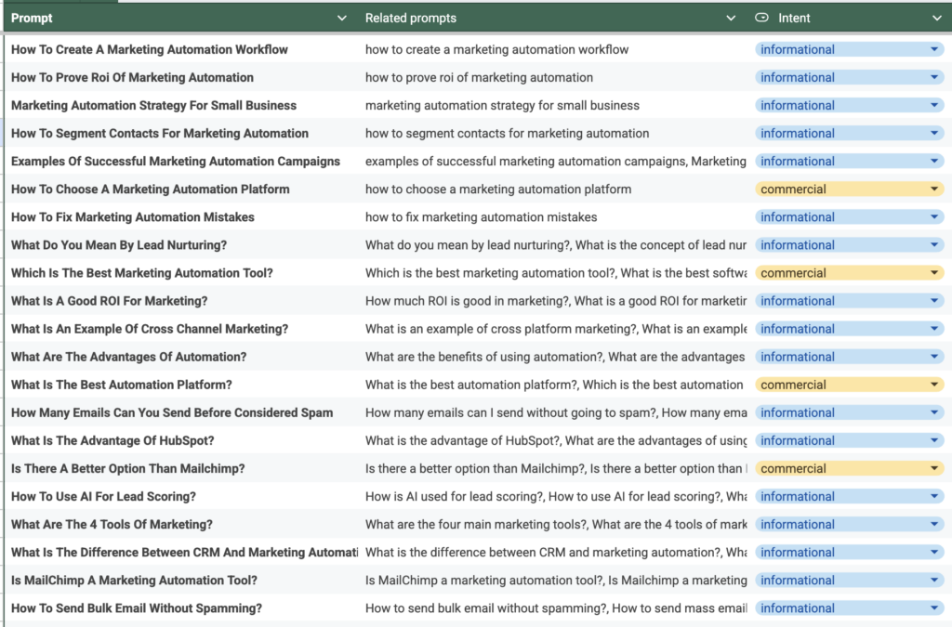Select related prompts cell for lead nurturing row
Viewport: 952px width, 627px height.
(555, 245)
